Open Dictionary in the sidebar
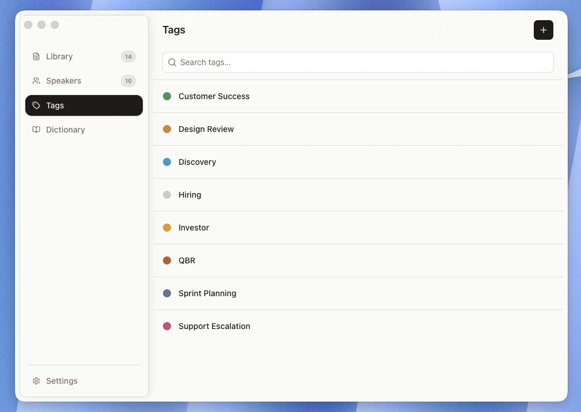581x412 pixels. (83, 130)
